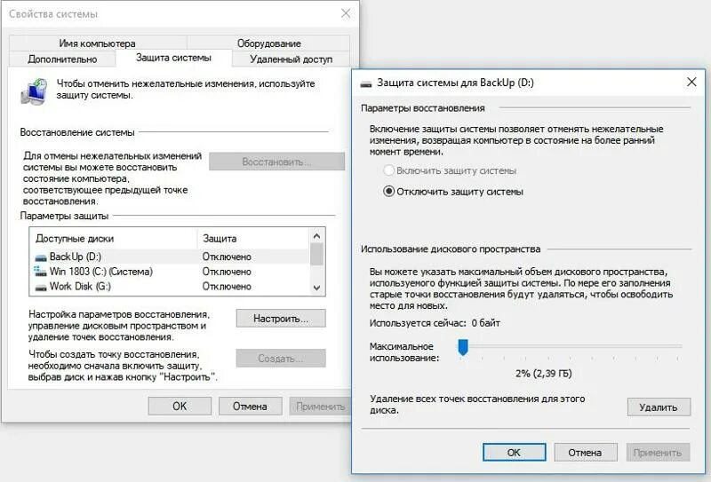
Task: Select 'Отключить защиту системы' radio button
Action: pyautogui.click(x=388, y=192)
